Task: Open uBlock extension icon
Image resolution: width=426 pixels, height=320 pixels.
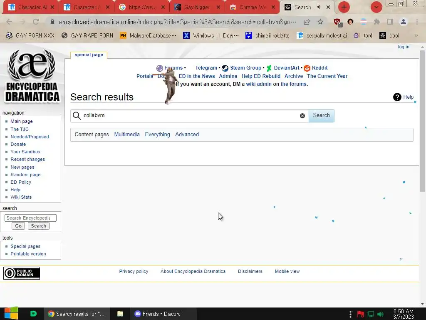Action: [338, 22]
